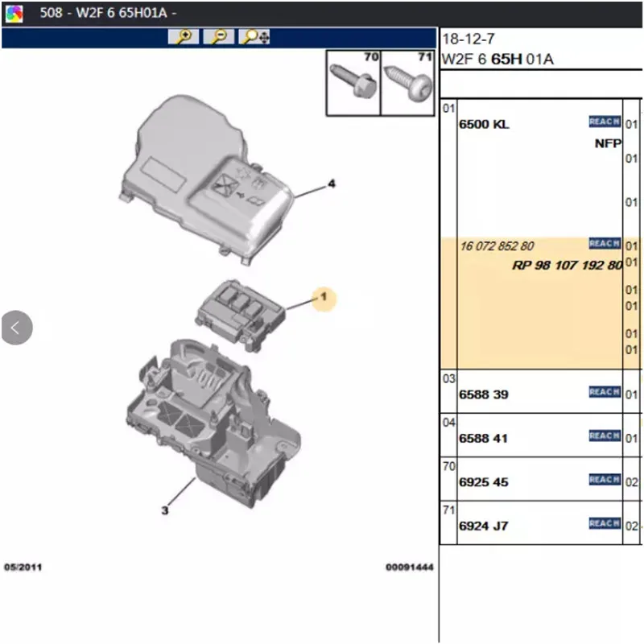
Task: Select replacement part RP 98 107 192 80
Action: click(568, 266)
